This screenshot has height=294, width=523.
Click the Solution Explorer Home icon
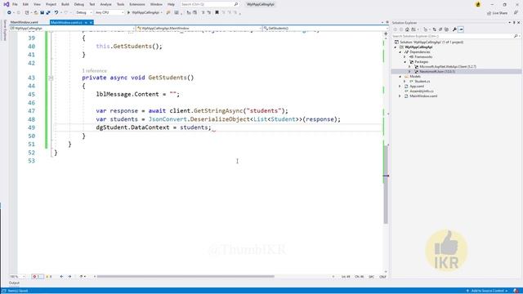tap(407, 29)
